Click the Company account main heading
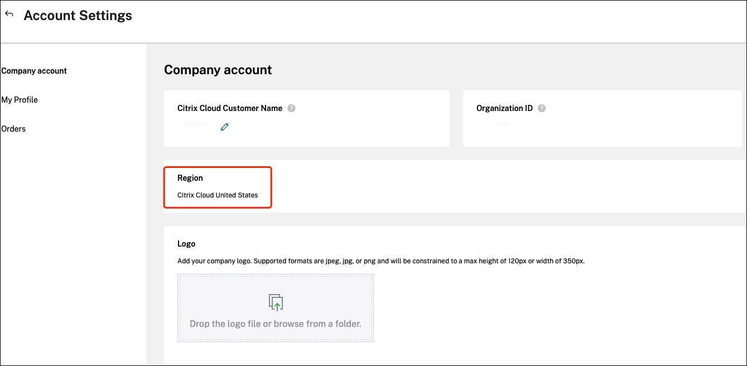Image resolution: width=747 pixels, height=366 pixels. (x=218, y=70)
